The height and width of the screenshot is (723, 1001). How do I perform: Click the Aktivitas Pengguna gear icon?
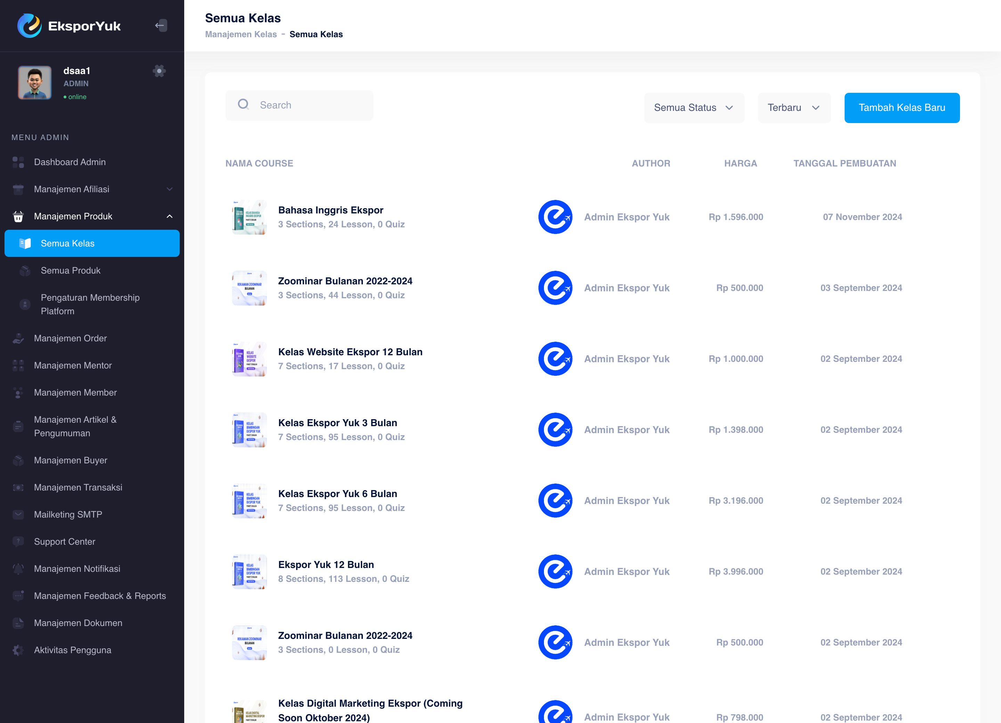coord(18,650)
